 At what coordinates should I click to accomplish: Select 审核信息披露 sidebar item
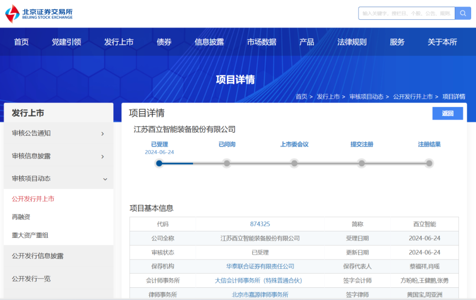tap(59, 156)
